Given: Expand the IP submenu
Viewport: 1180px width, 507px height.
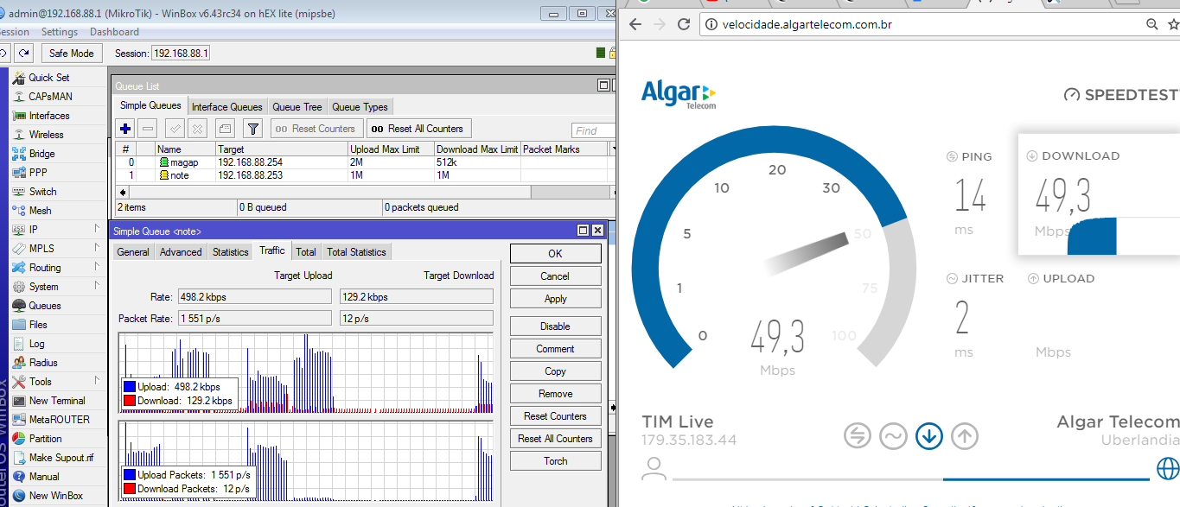Looking at the screenshot, I should [x=97, y=230].
